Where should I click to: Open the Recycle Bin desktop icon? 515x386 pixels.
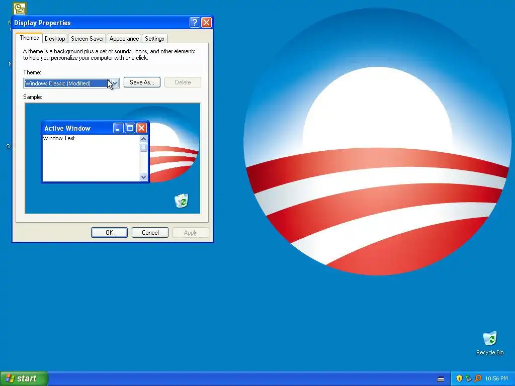click(490, 343)
